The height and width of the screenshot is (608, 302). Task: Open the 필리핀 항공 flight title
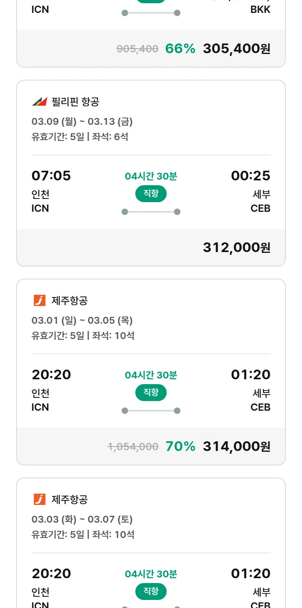click(x=75, y=101)
